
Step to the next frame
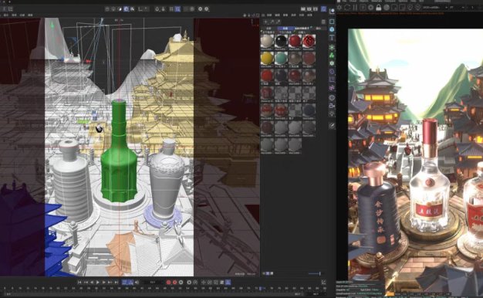pos(104,283)
